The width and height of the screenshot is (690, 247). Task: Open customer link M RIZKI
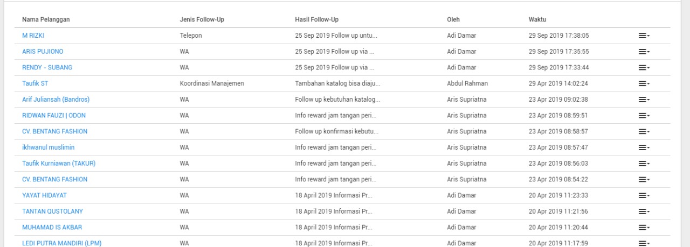coord(33,36)
